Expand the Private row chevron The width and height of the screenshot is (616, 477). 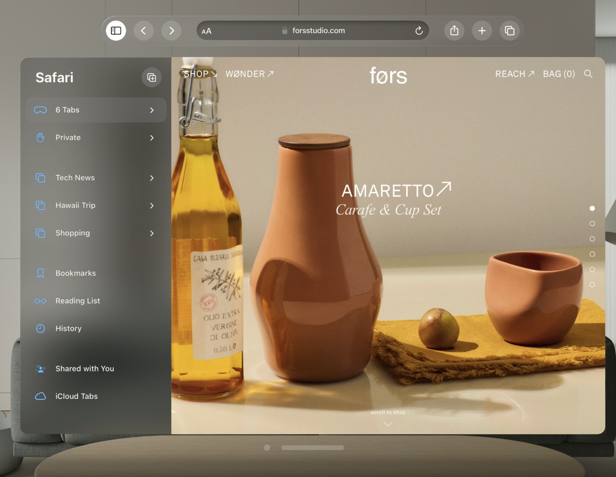point(152,138)
